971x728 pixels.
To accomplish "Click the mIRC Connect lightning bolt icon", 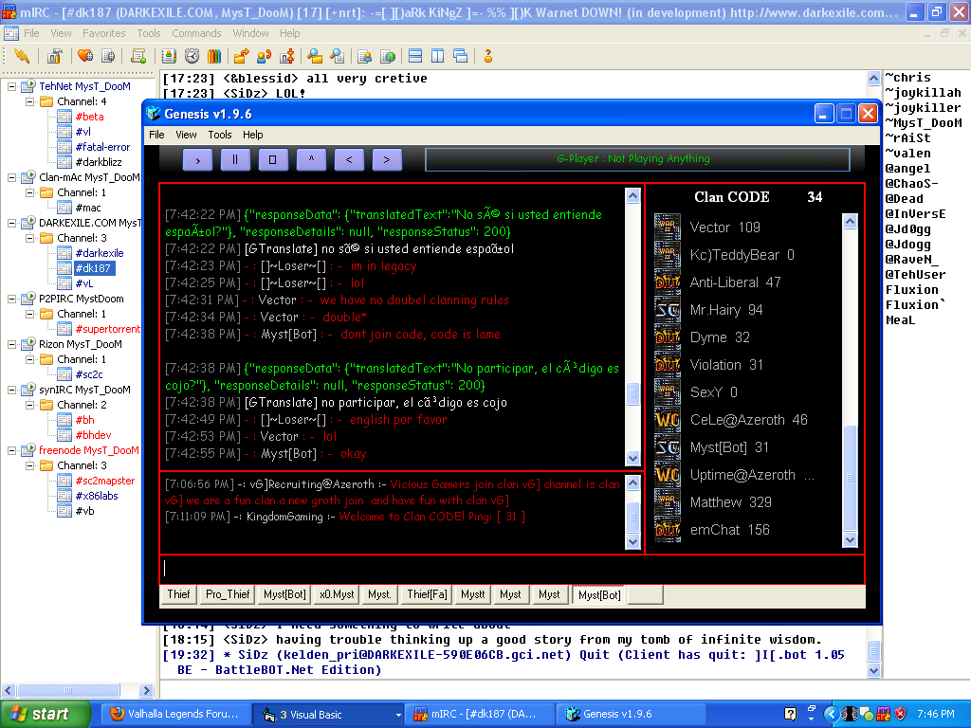I will pyautogui.click(x=21, y=56).
